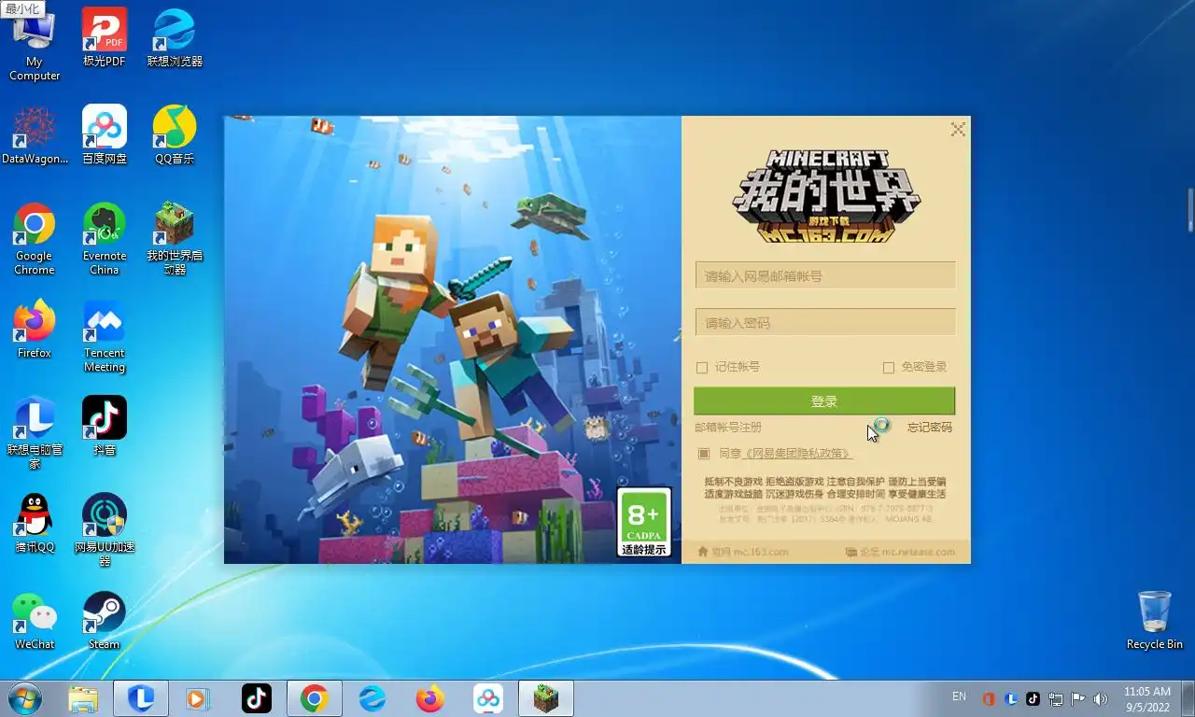Open volume control tray icon
This screenshot has height=717, width=1195.
point(1101,698)
